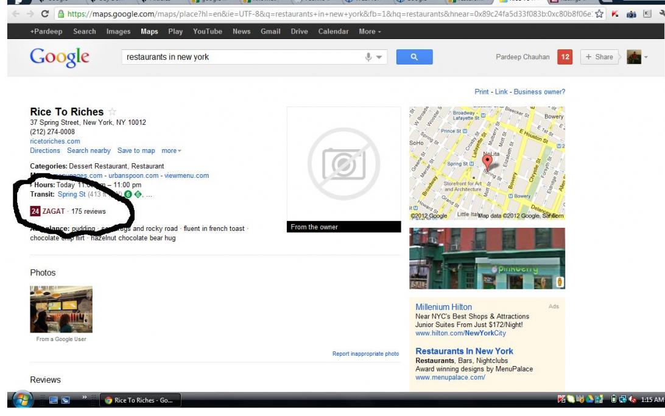Open News from the Google bar

[x=241, y=32]
